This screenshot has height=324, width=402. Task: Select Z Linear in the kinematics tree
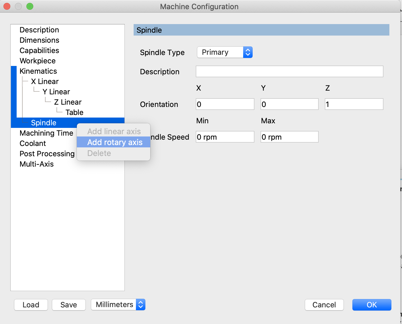tap(68, 102)
